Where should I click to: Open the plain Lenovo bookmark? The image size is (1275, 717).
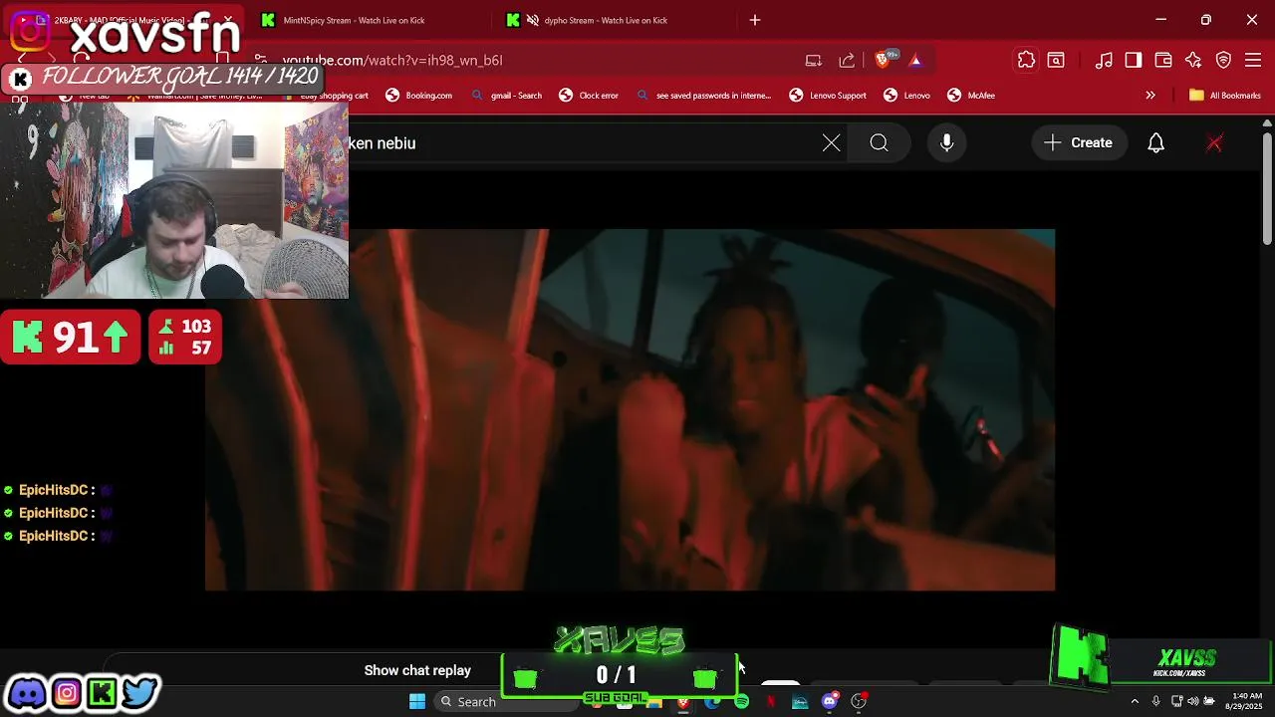(x=906, y=96)
